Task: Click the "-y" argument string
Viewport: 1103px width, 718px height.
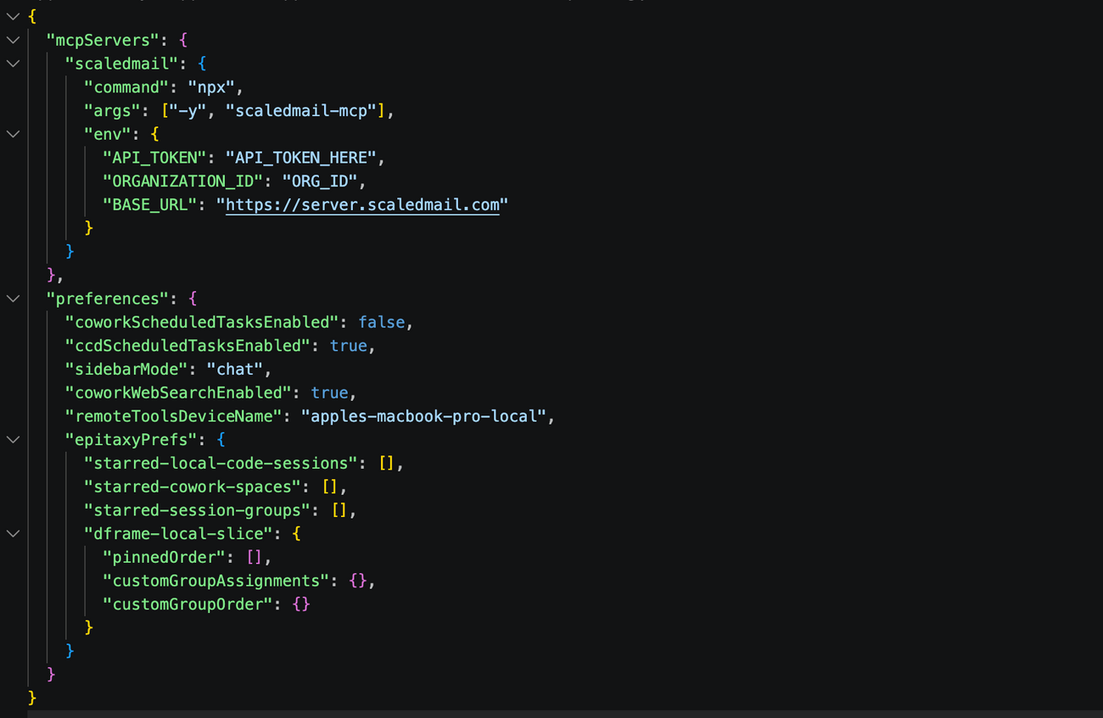Action: point(188,110)
